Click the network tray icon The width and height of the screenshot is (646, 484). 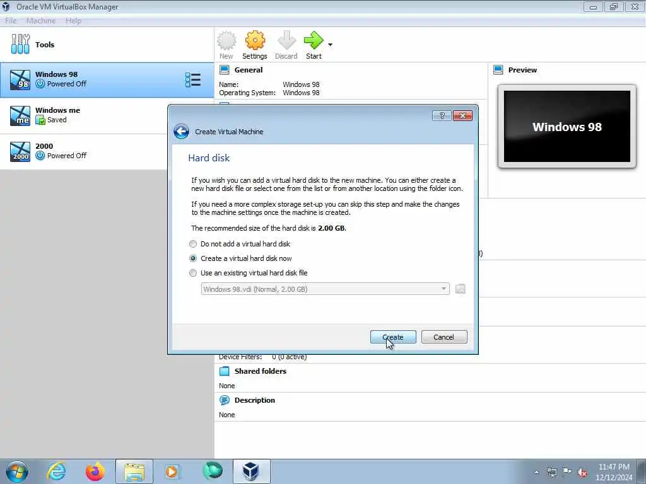[x=551, y=472]
